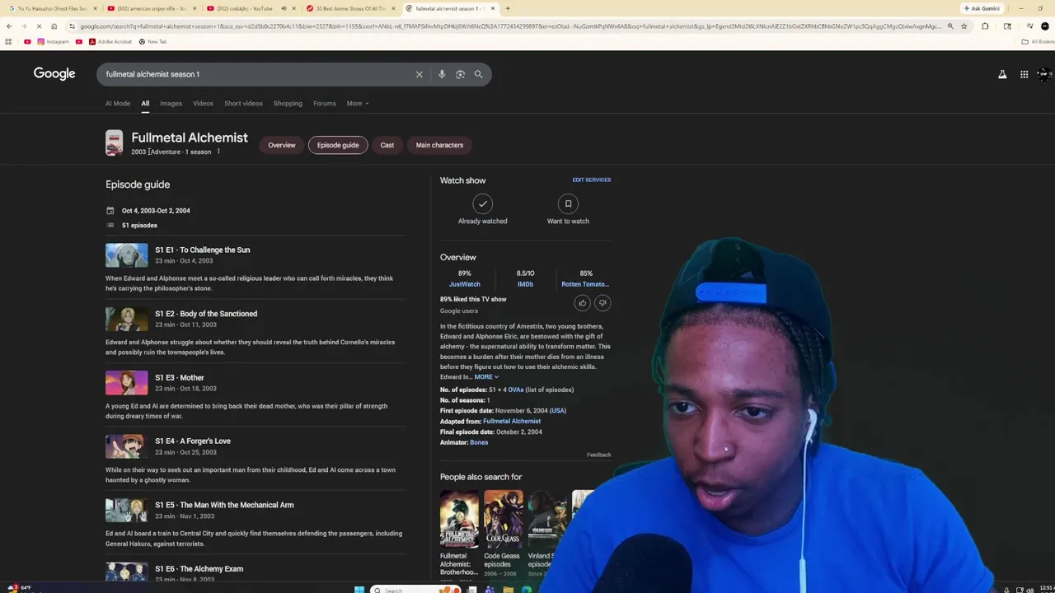Viewport: 1055px width, 593px height.
Task: Go back to previous page
Action: (x=9, y=26)
